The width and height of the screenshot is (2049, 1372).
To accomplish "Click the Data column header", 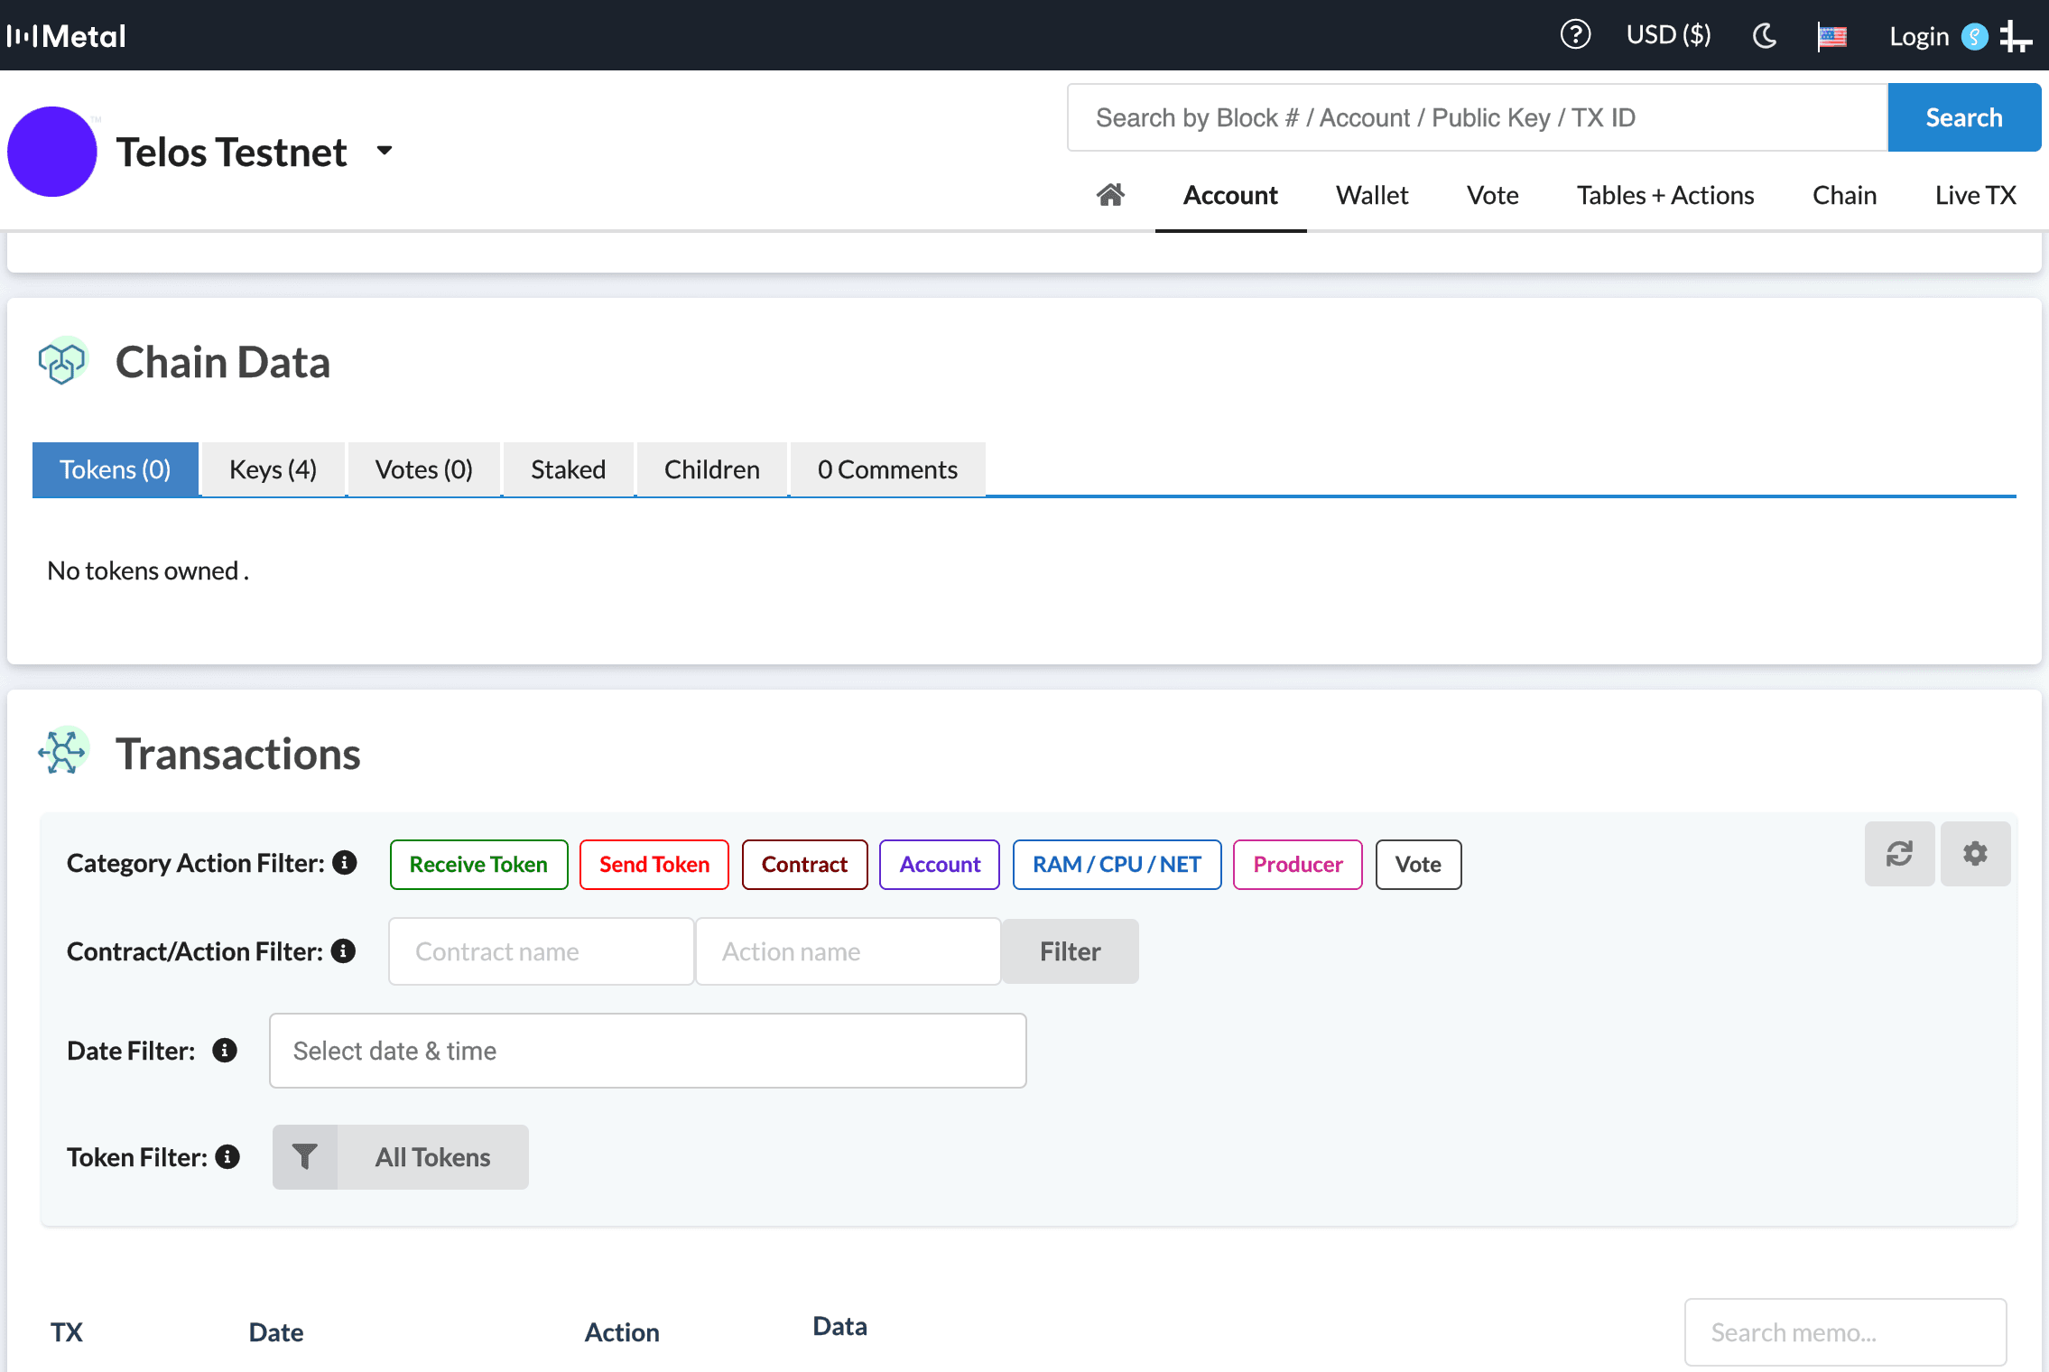I will (839, 1326).
